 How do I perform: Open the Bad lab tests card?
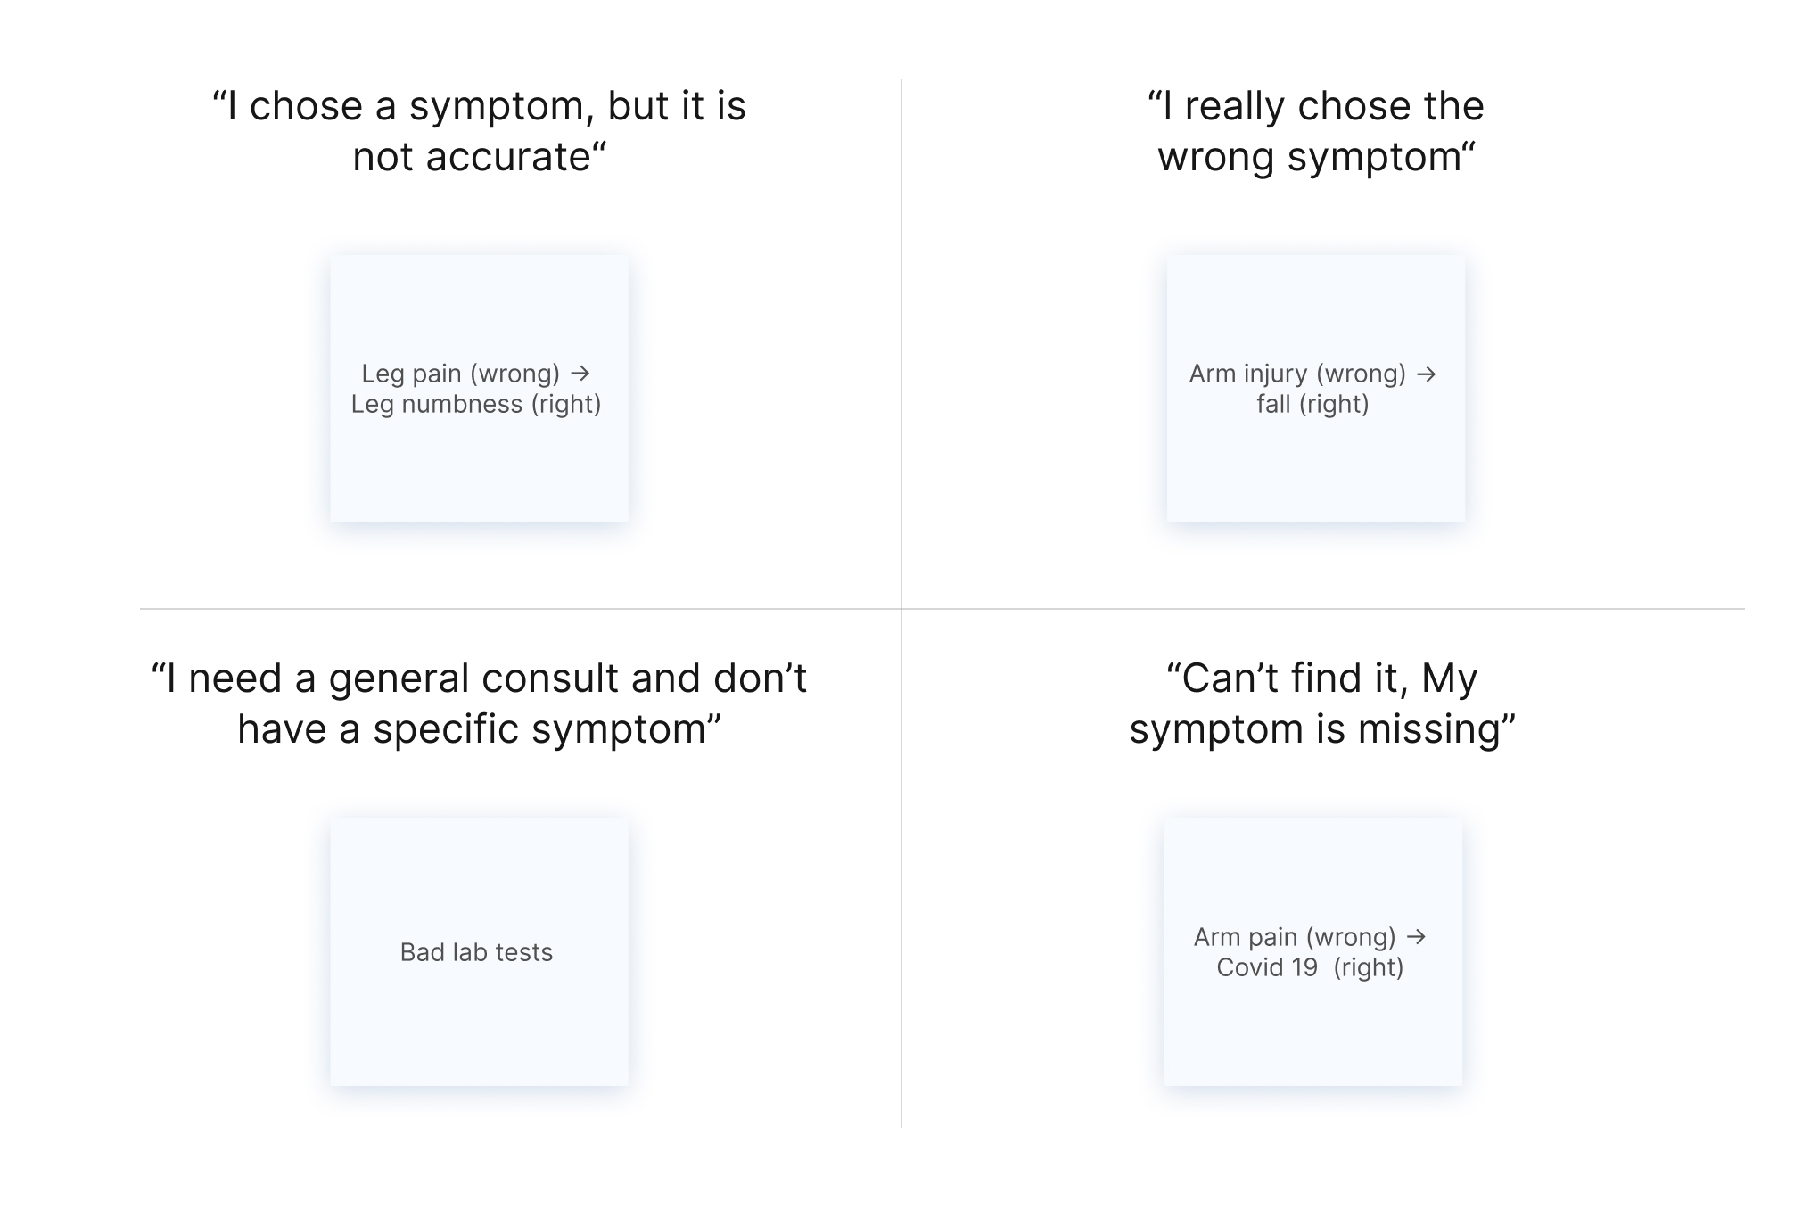pyautogui.click(x=477, y=952)
